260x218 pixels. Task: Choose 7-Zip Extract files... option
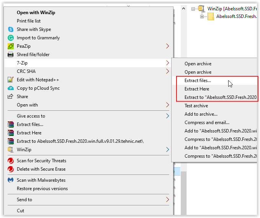coord(198,81)
